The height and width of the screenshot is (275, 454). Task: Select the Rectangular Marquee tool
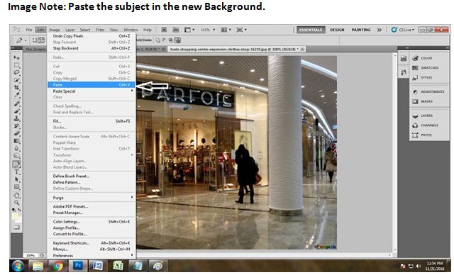coord(16,65)
